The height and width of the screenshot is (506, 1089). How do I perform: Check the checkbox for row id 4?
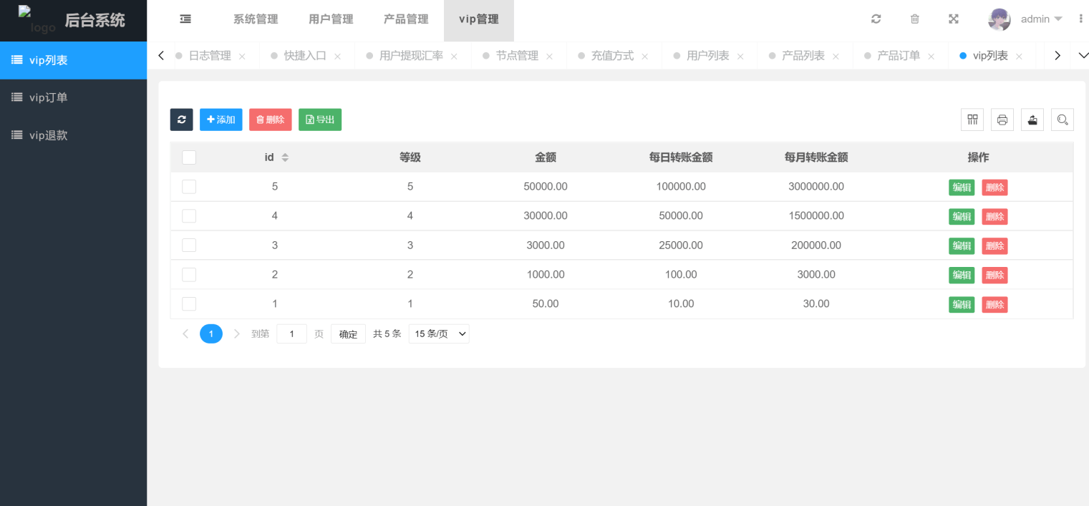[x=189, y=216]
